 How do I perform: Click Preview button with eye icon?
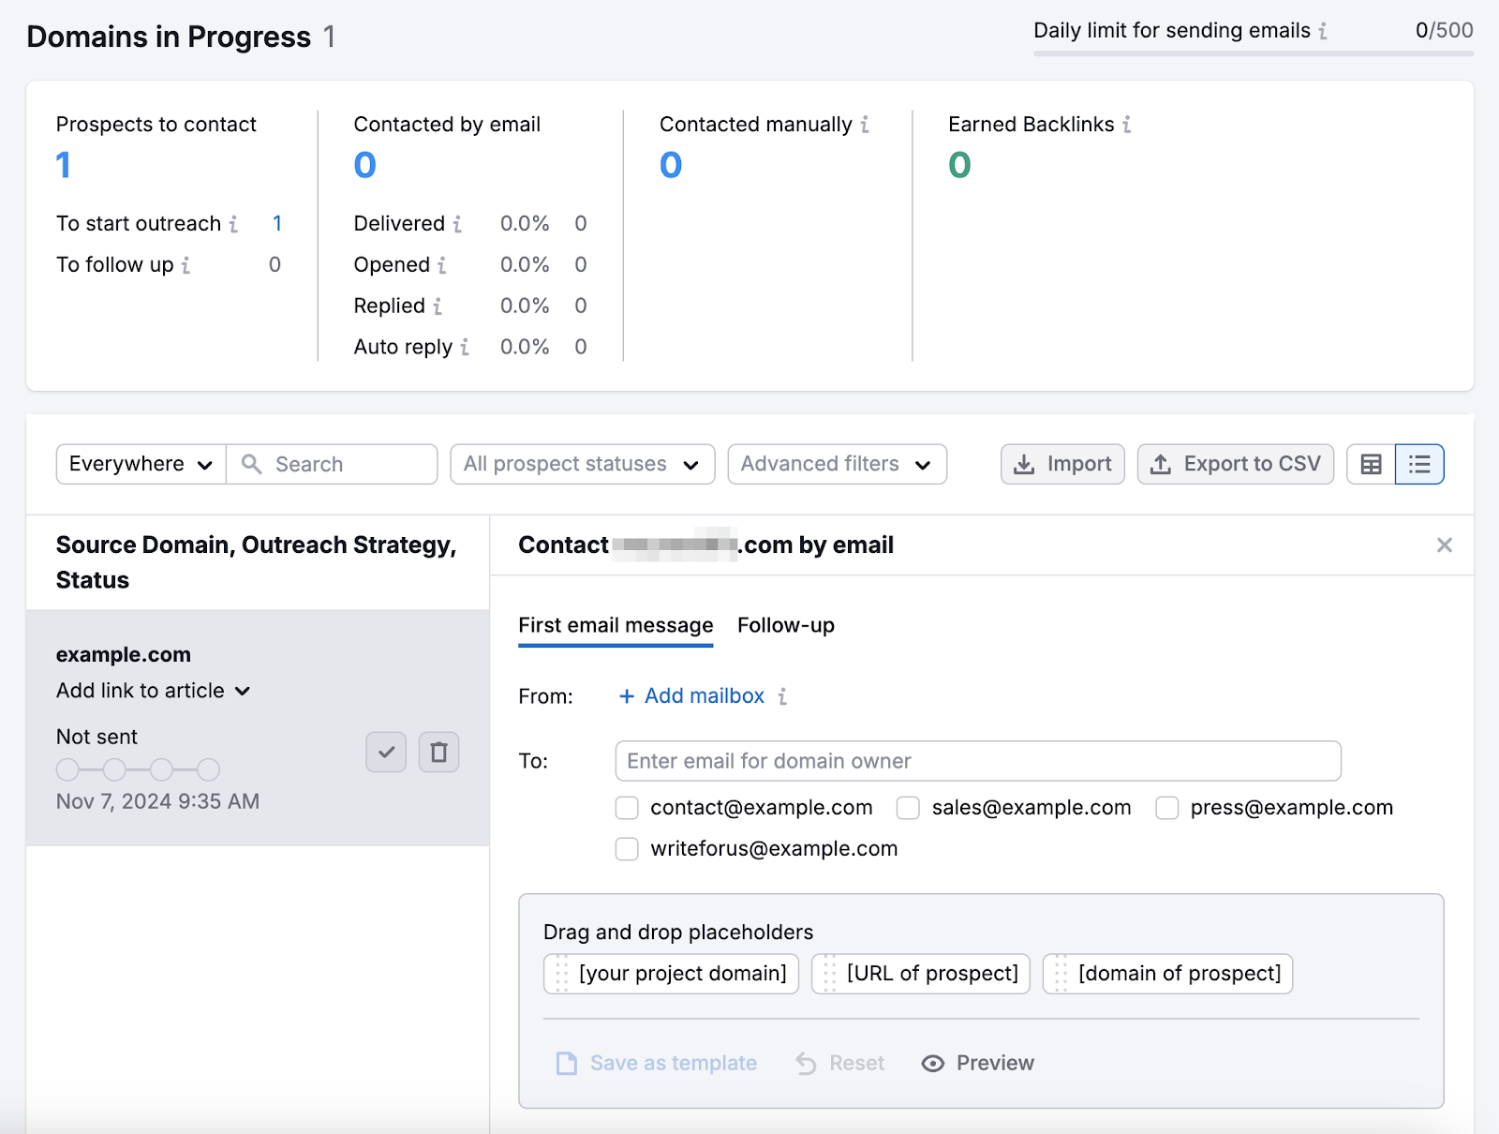coord(978,1063)
